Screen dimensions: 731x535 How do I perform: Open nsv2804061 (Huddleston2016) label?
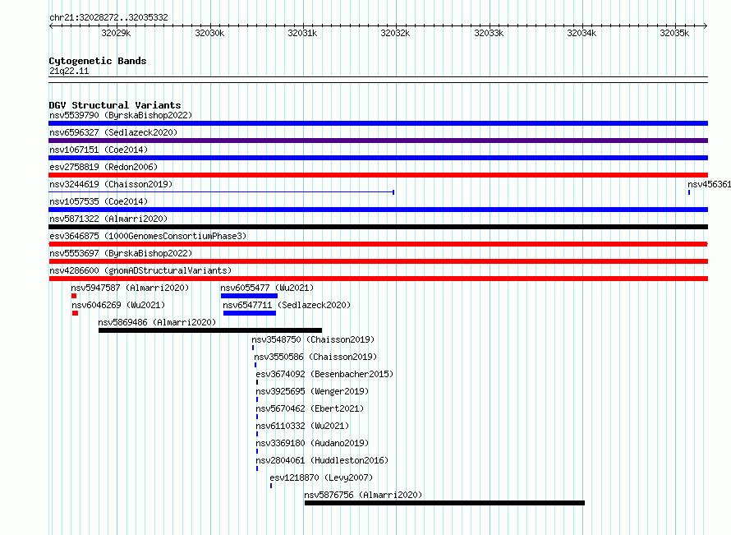point(322,460)
